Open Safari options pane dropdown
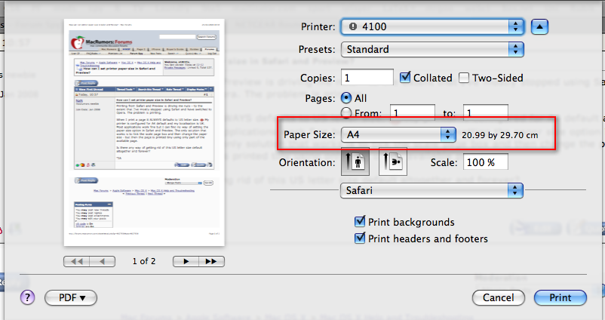 click(x=431, y=190)
